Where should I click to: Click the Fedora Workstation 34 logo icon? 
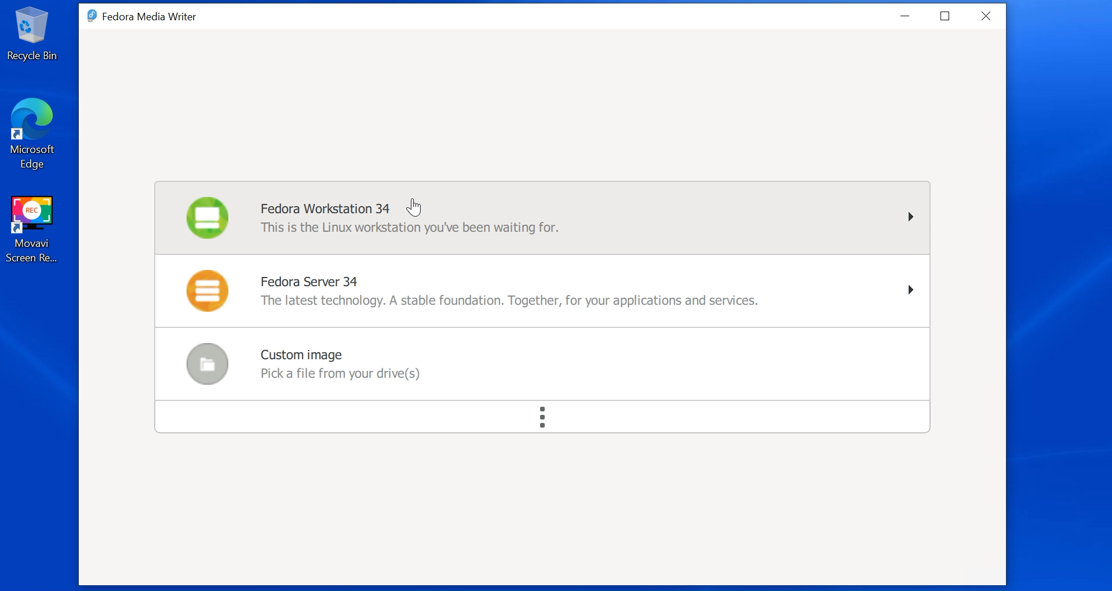click(207, 218)
